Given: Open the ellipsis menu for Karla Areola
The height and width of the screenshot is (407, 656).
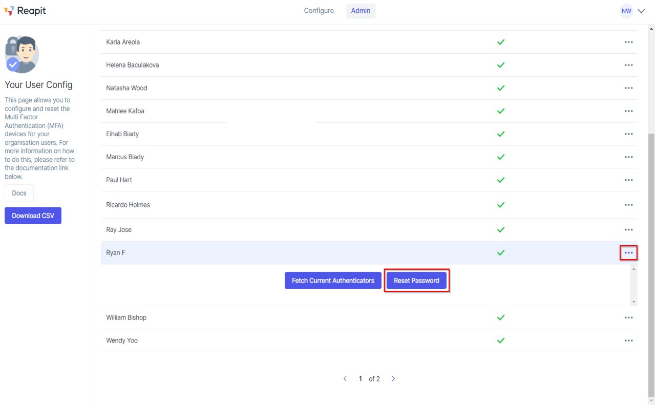Looking at the screenshot, I should pyautogui.click(x=628, y=42).
